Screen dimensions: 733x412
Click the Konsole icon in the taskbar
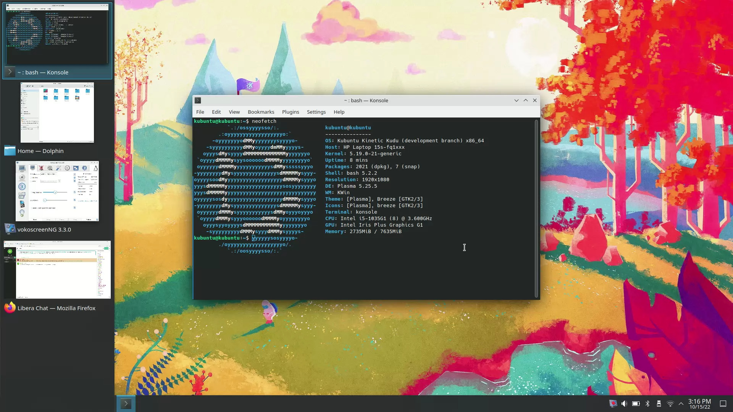point(126,403)
